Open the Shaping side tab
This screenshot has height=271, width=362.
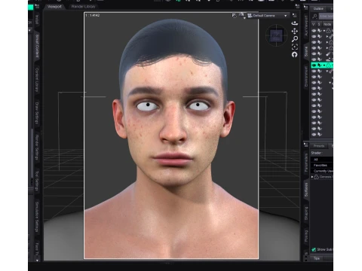click(306, 213)
